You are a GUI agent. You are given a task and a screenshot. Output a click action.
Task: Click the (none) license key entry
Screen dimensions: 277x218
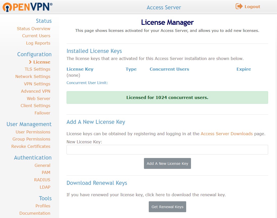[x=73, y=75]
